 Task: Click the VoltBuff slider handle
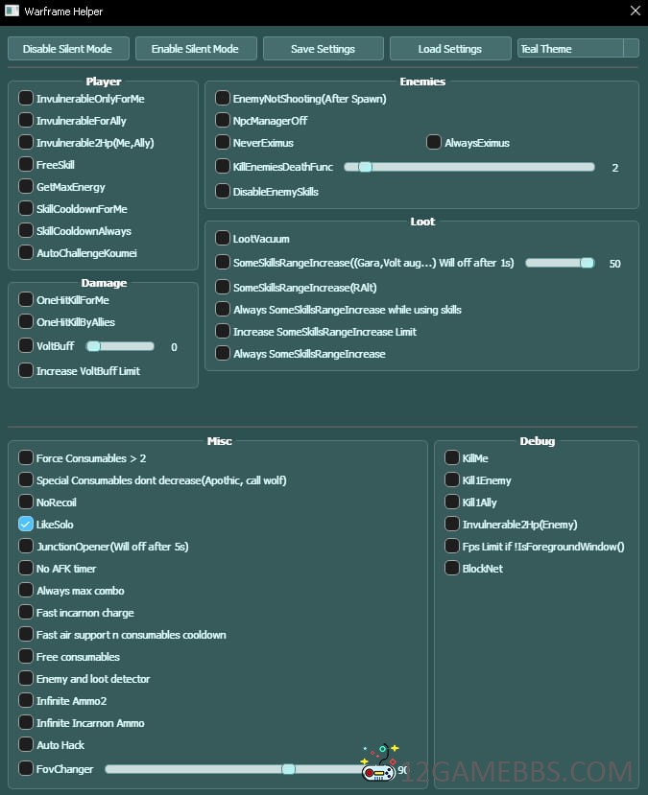click(94, 346)
